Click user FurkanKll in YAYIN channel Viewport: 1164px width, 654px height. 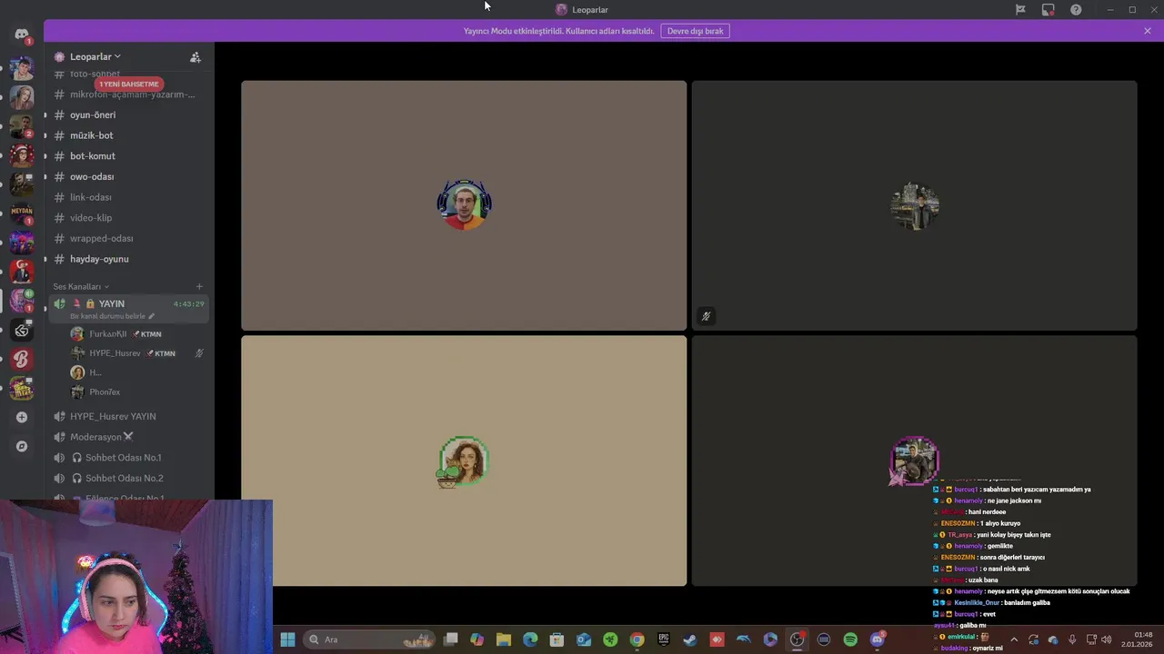(x=136, y=334)
